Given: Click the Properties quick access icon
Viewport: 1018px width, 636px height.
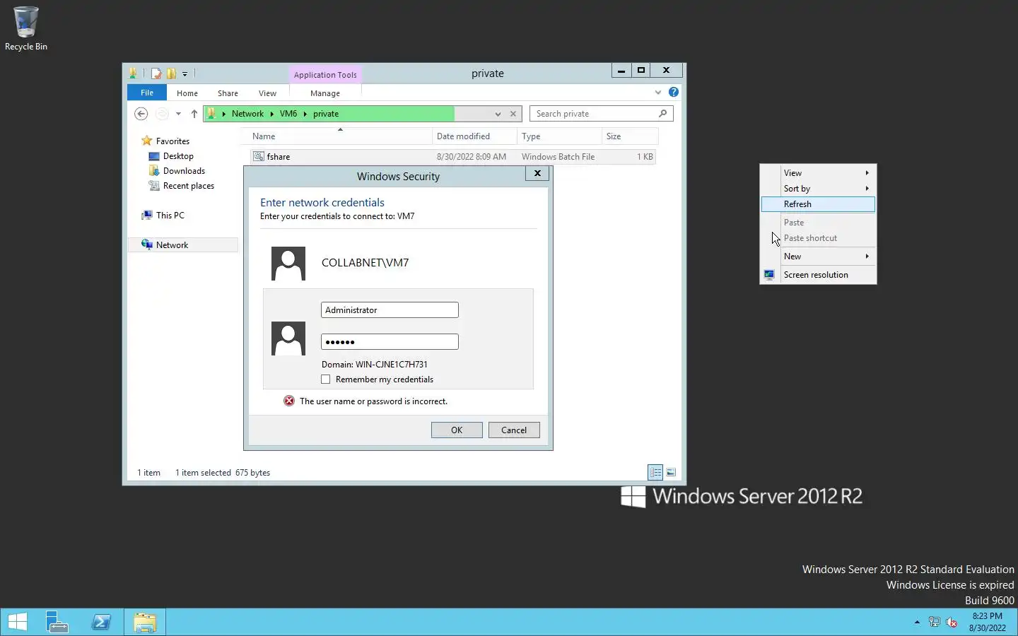Looking at the screenshot, I should (x=156, y=73).
